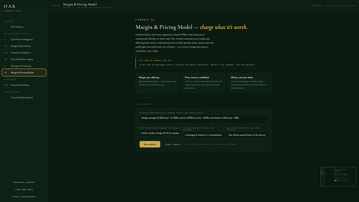Open Cost Reduction Engine module
The height and width of the screenshot is (202, 359).
point(24,59)
